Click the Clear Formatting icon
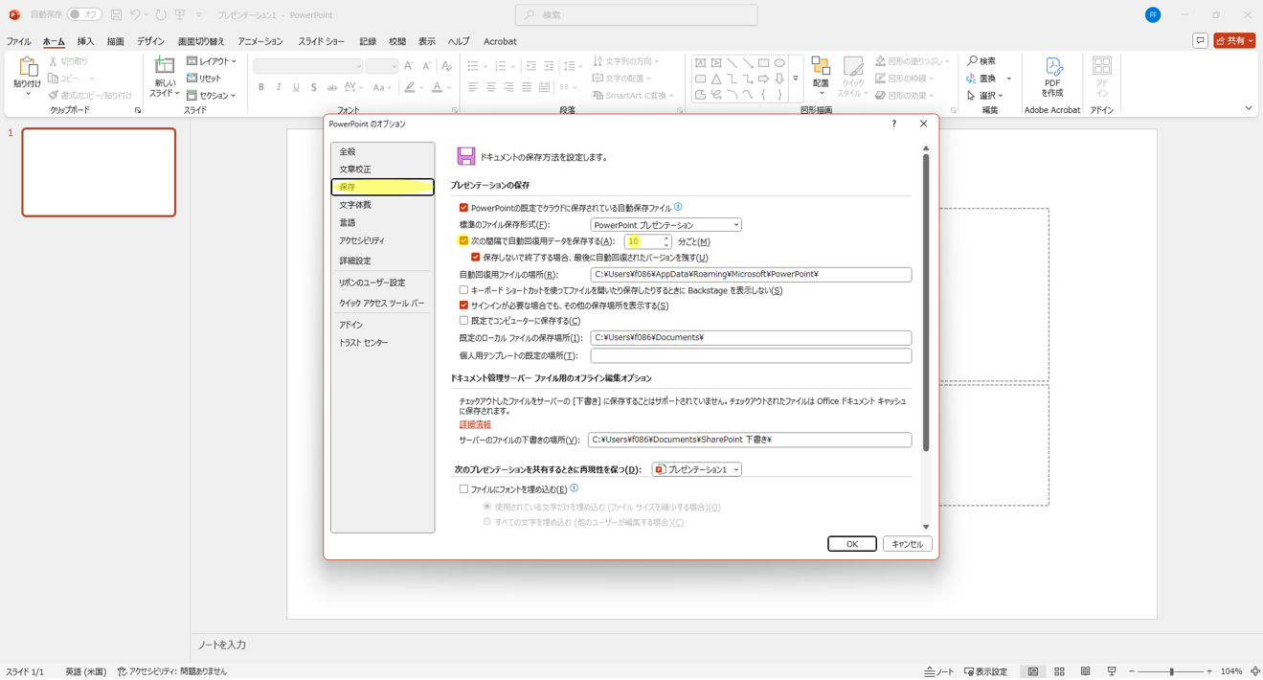Screen dimensions: 1263x680 point(446,66)
